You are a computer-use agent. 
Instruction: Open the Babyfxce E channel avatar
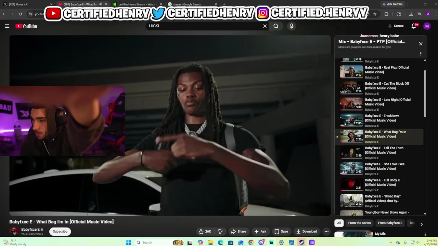[x=14, y=231]
